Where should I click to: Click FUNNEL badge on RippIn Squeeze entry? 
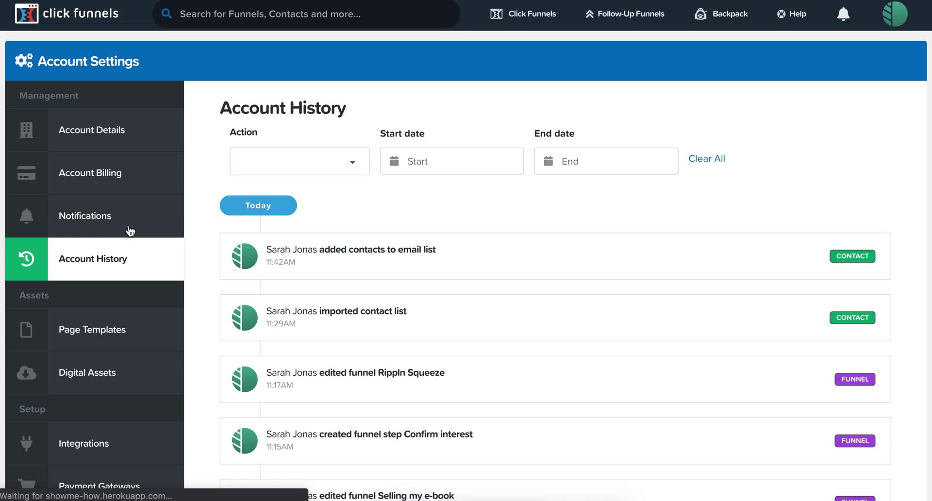coord(855,379)
